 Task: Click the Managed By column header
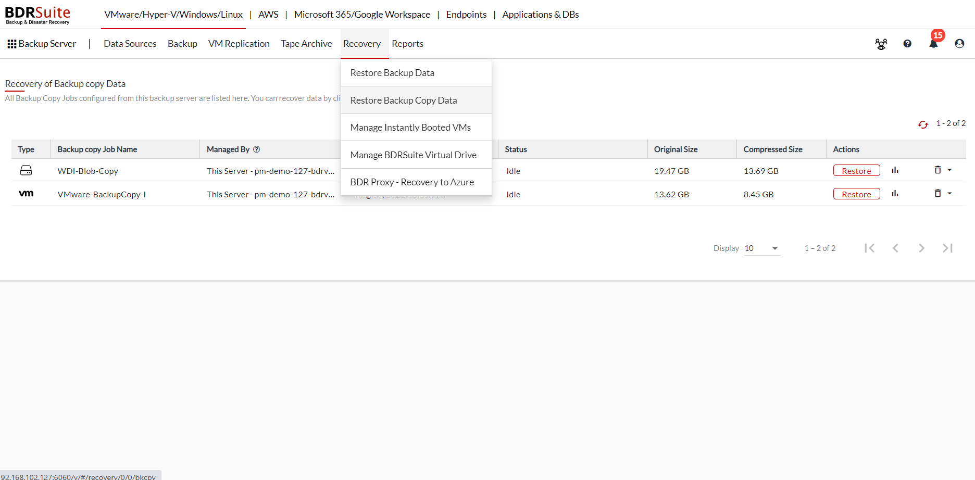(228, 149)
